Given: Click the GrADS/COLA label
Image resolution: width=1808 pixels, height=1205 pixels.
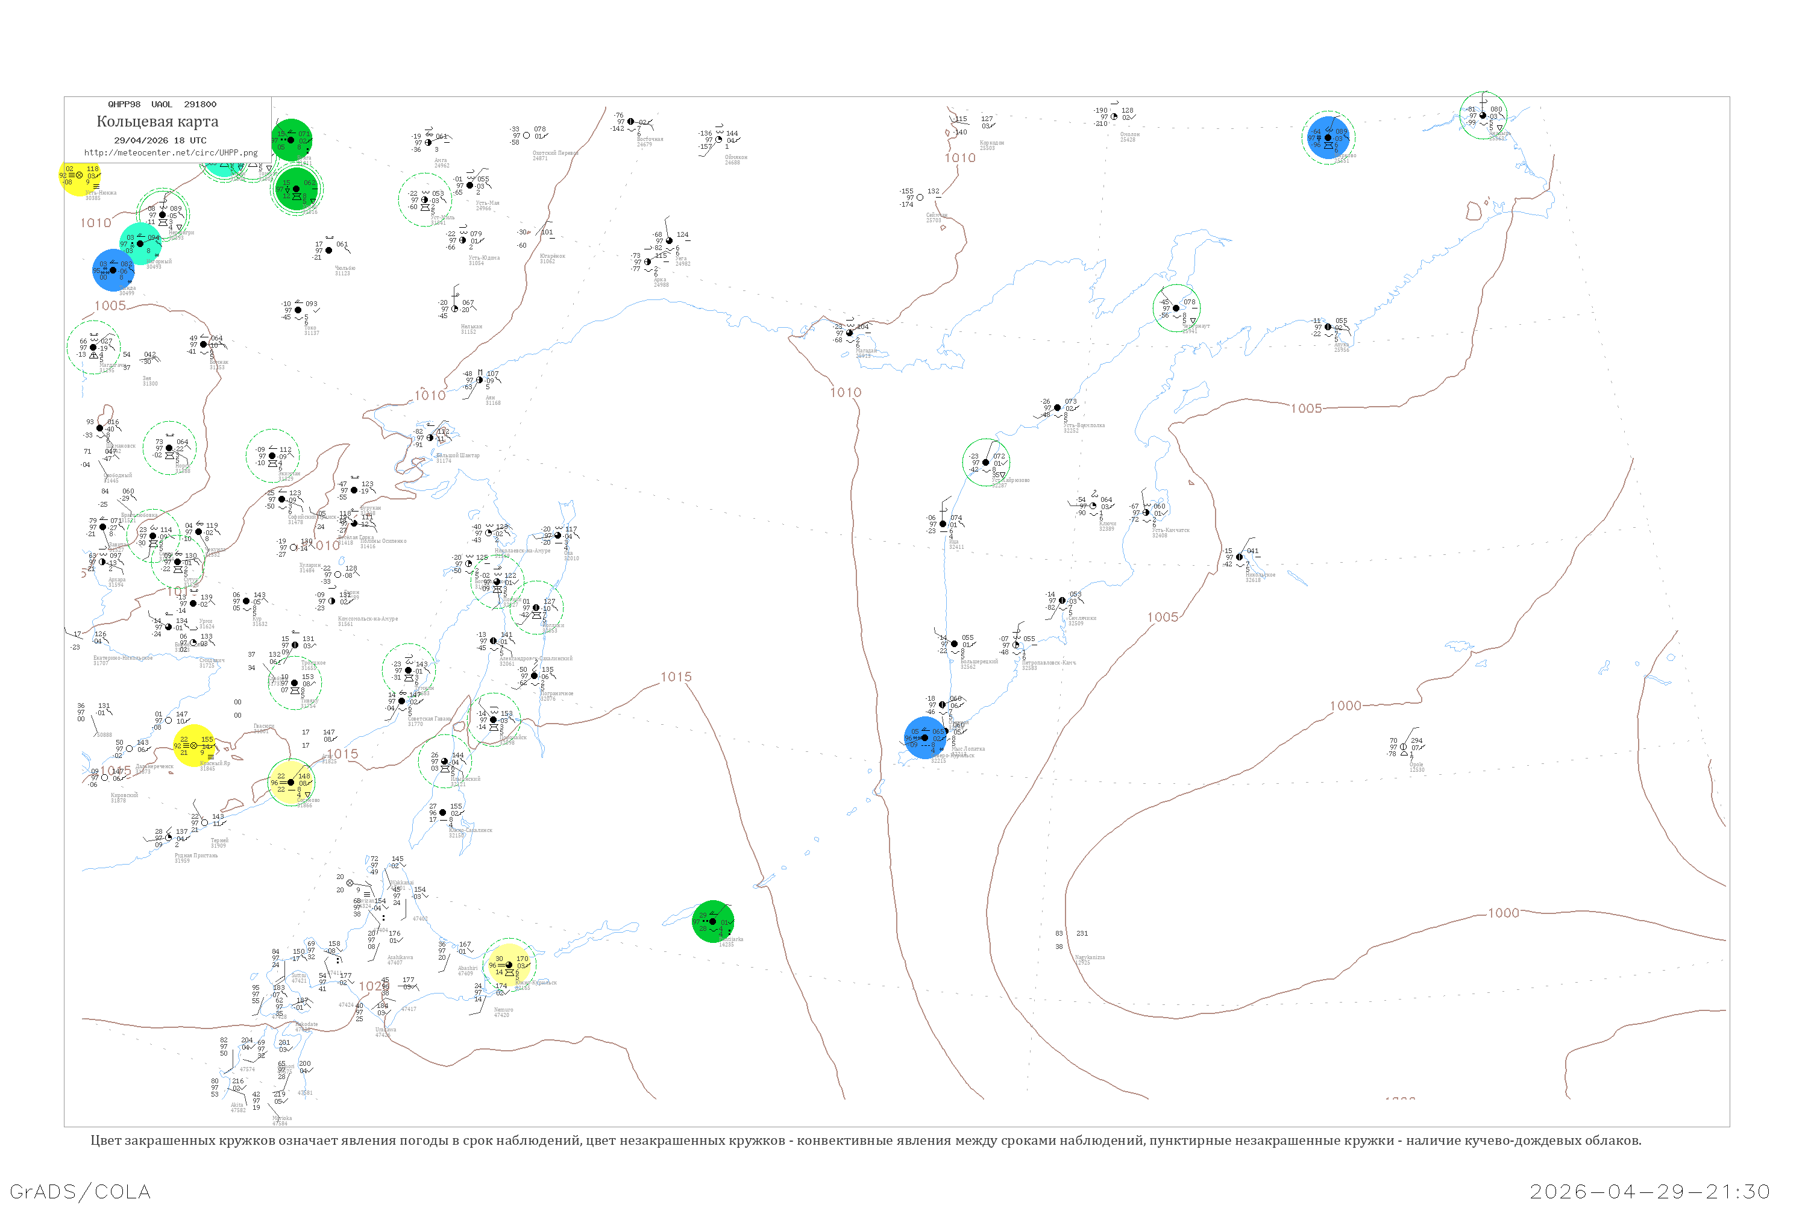Looking at the screenshot, I should pos(80,1191).
